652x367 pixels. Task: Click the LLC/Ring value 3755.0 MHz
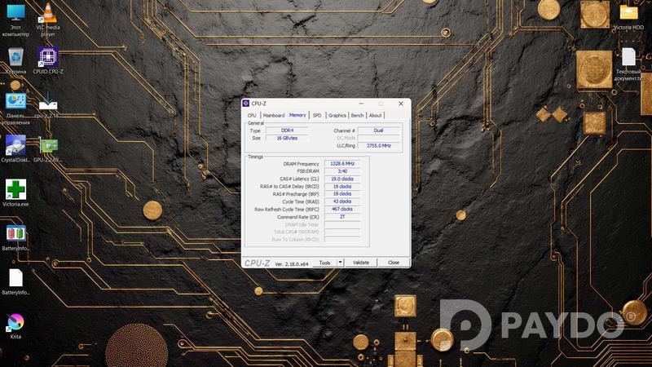pyautogui.click(x=378, y=146)
